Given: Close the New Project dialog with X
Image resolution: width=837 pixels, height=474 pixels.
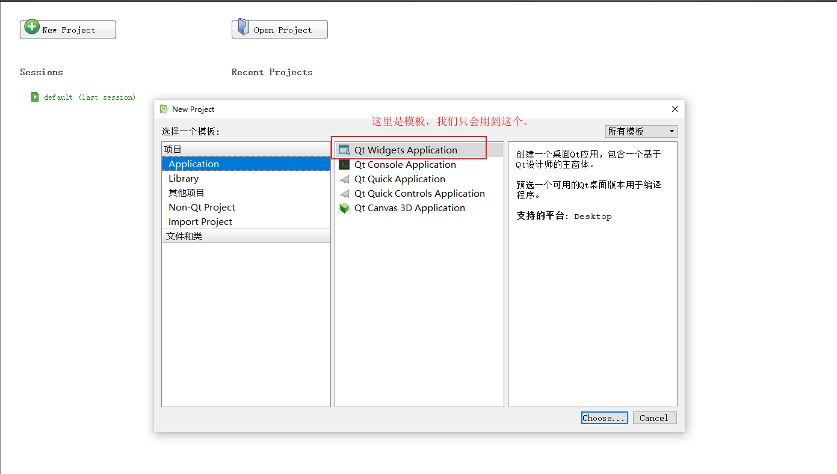Looking at the screenshot, I should [675, 109].
